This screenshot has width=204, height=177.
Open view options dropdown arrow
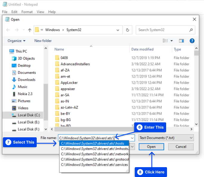coord(171,41)
